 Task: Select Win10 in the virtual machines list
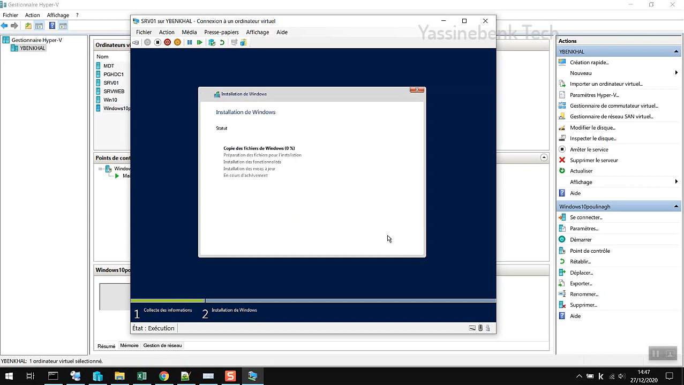pos(110,100)
